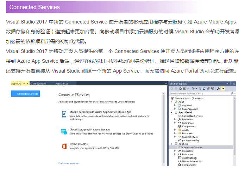Click the packages.config file icon

180,140
